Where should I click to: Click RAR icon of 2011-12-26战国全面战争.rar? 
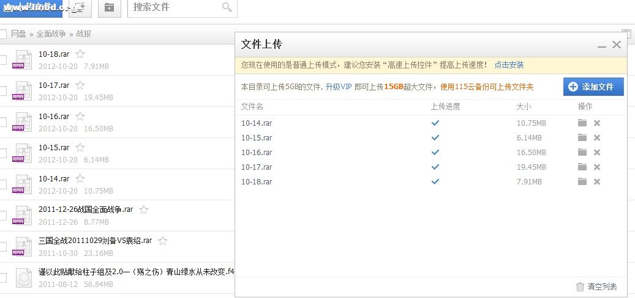pyautogui.click(x=22, y=215)
